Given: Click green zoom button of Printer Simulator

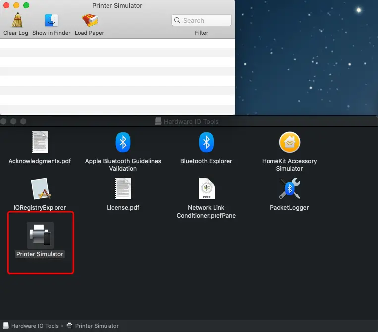Looking at the screenshot, I should 26,5.
